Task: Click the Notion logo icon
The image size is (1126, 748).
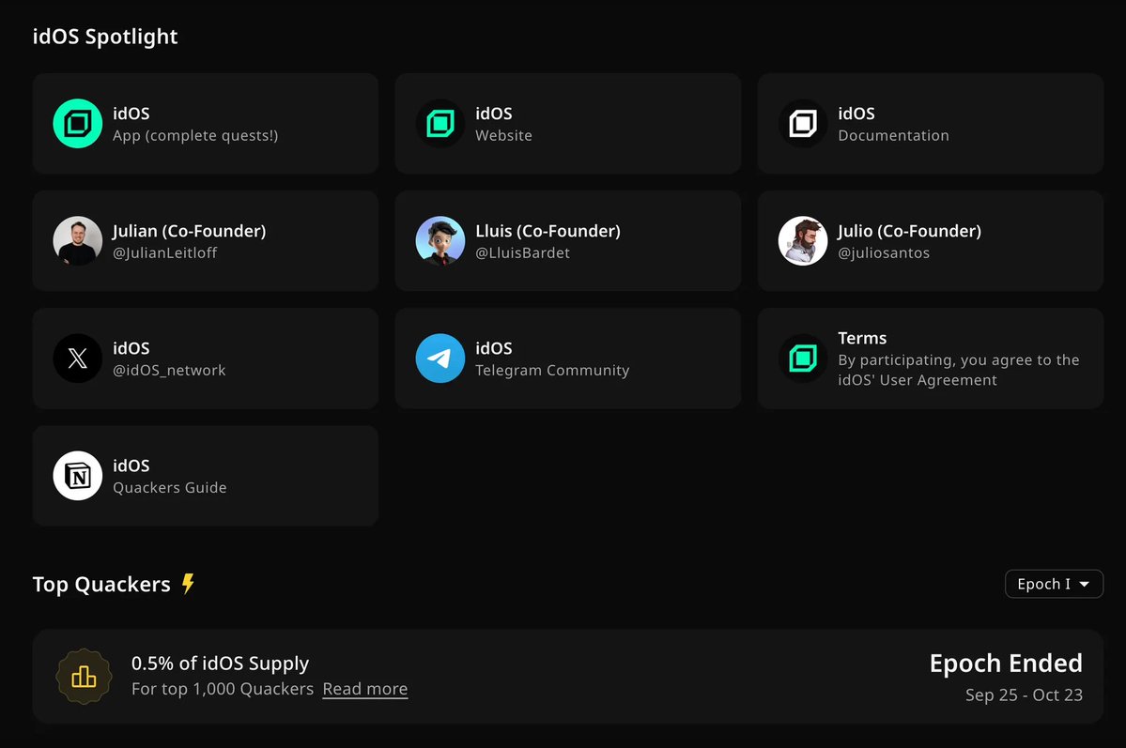Action: click(78, 476)
